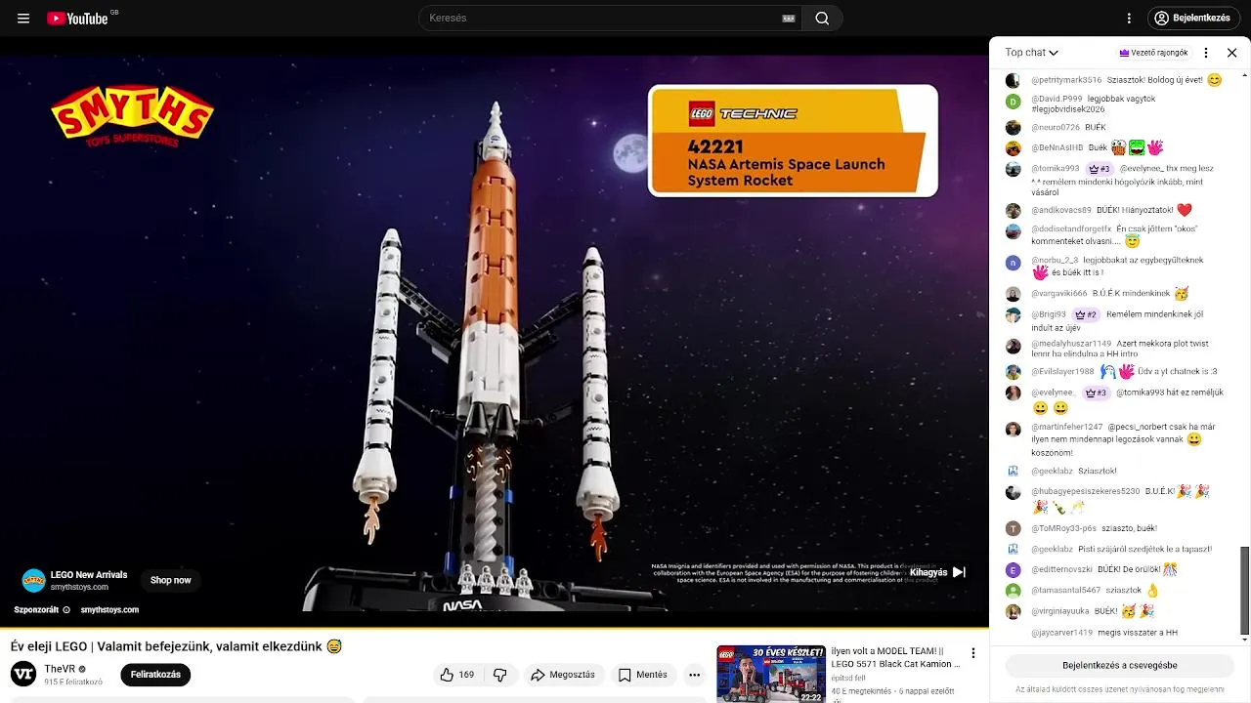Click the @tamasantal5467 chat author name

pyautogui.click(x=1065, y=591)
